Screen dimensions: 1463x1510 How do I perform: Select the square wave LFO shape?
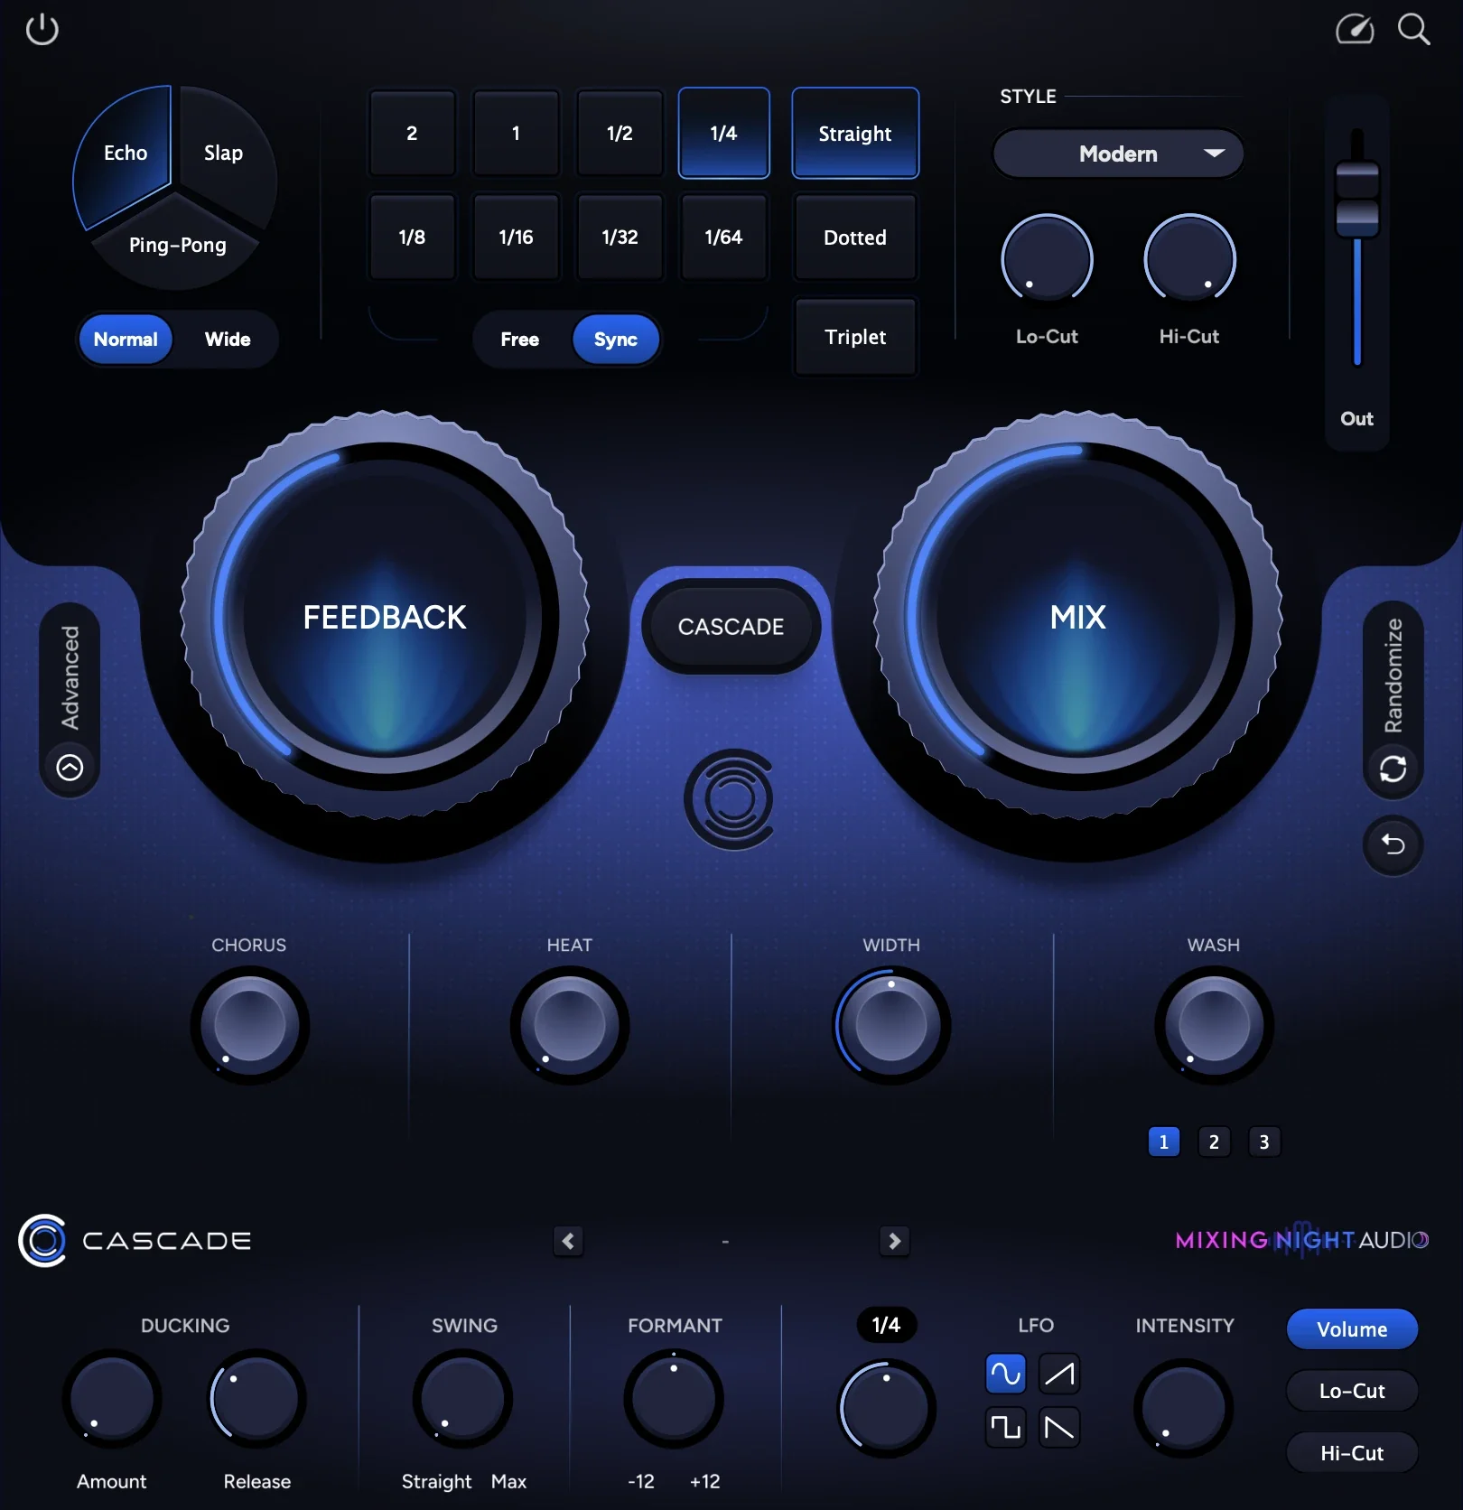coord(1005,1427)
